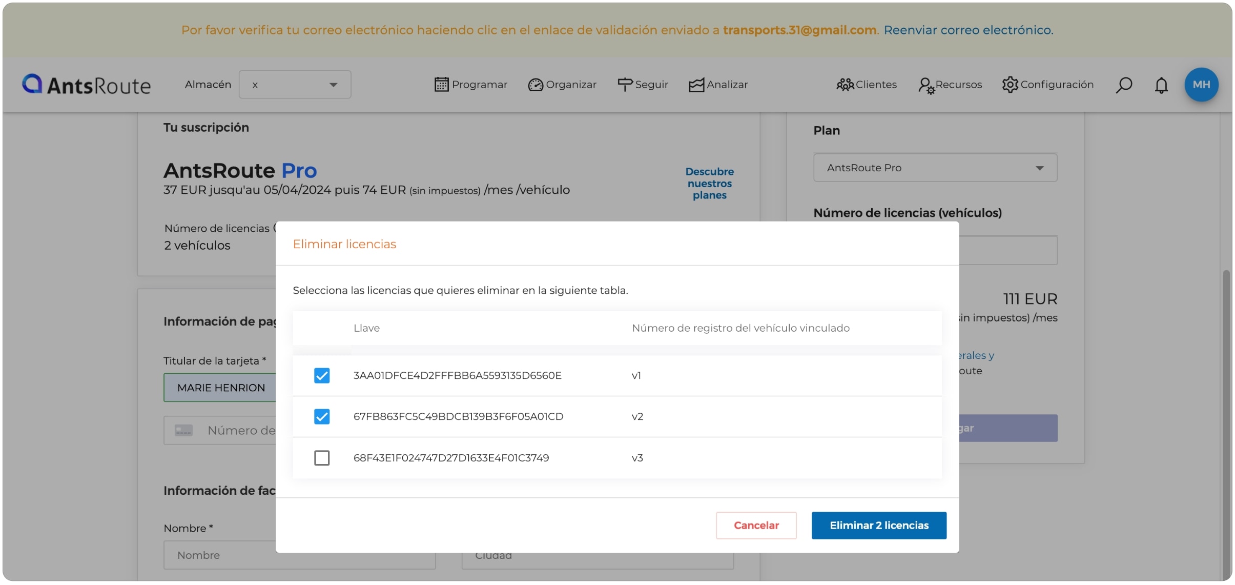Click the MARIE HENRION cardholder field
1235x585 pixels.
pos(220,388)
